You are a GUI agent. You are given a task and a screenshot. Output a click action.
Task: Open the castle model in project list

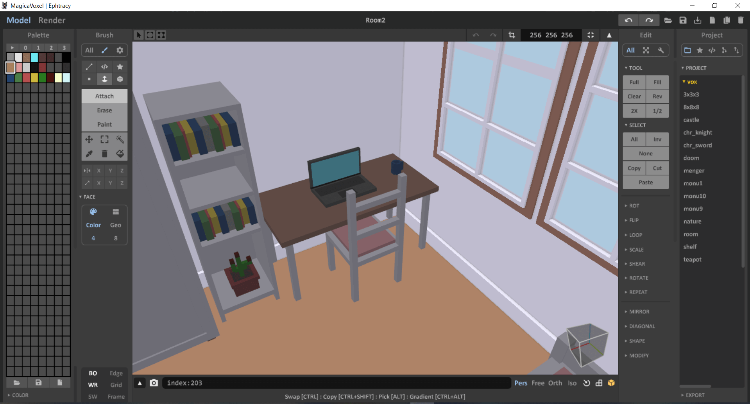tap(691, 120)
